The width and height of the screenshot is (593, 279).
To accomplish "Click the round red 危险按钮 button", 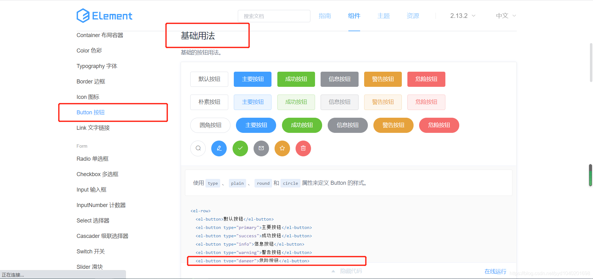I will click(x=439, y=125).
